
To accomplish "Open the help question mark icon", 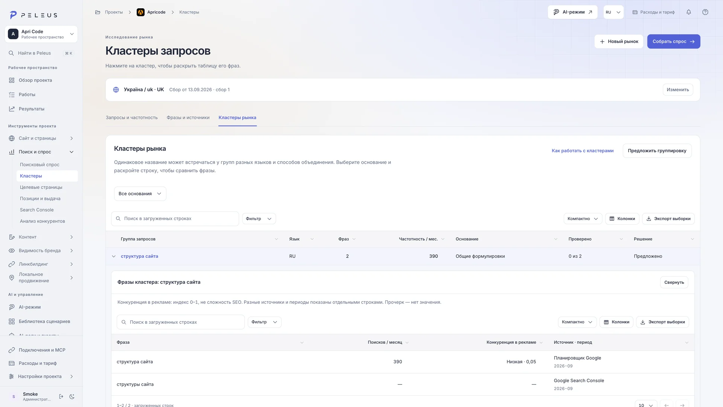I will point(705,12).
